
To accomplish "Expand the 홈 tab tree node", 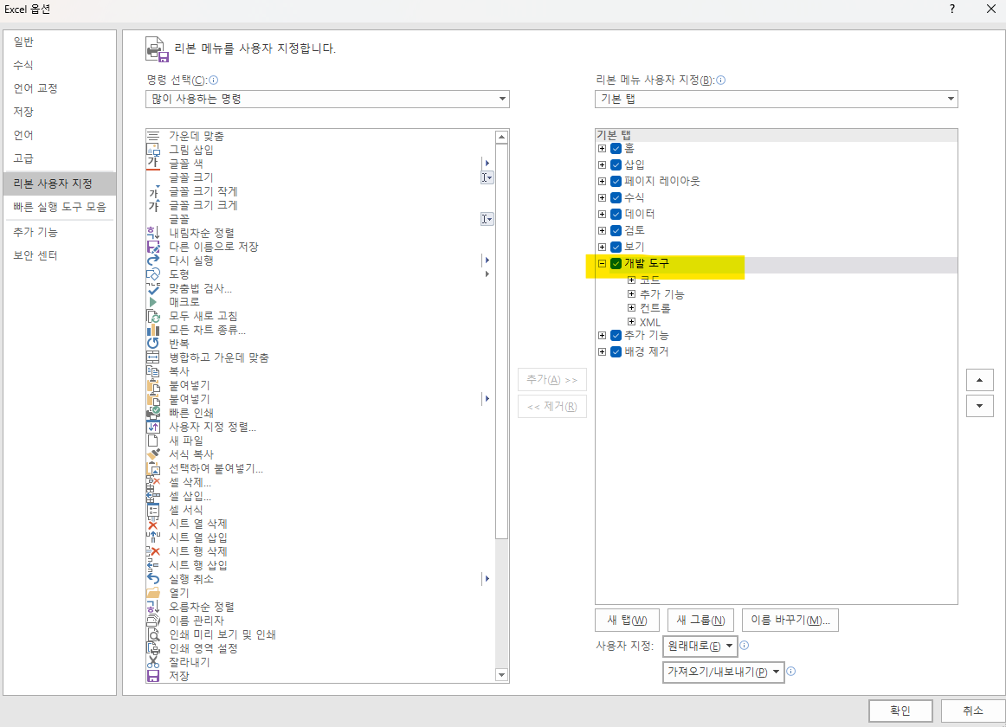I will click(x=602, y=148).
